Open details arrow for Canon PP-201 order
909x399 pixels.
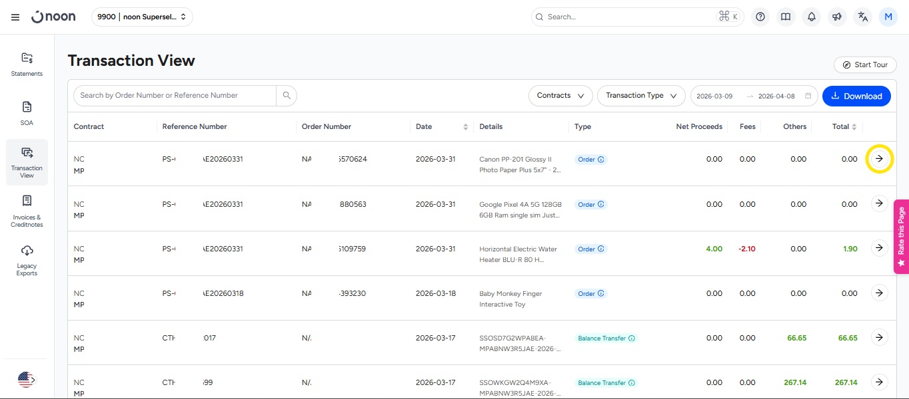879,159
